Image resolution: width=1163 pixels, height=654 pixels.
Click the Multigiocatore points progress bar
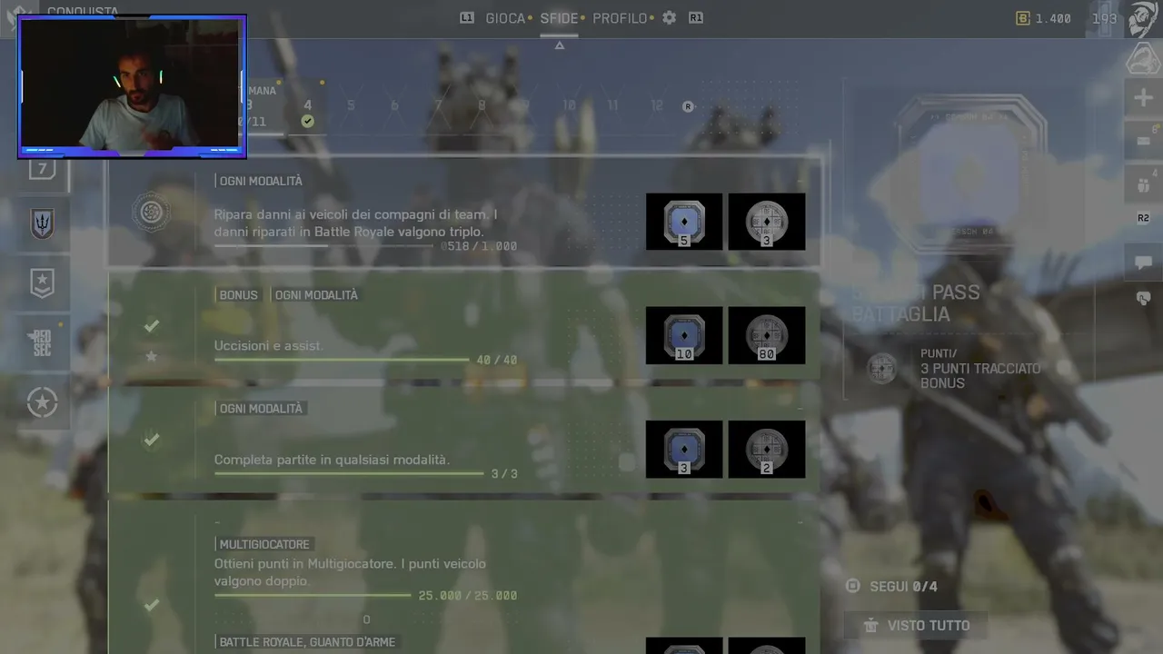pyautogui.click(x=313, y=596)
